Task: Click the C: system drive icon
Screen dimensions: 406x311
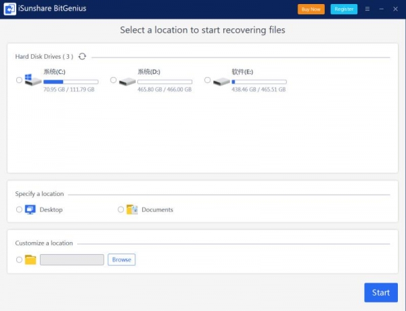Action: [x=33, y=80]
